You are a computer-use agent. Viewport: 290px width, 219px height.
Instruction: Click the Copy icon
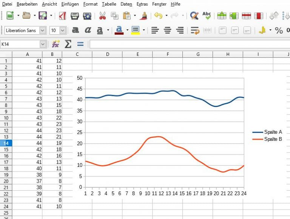[x=115, y=16]
